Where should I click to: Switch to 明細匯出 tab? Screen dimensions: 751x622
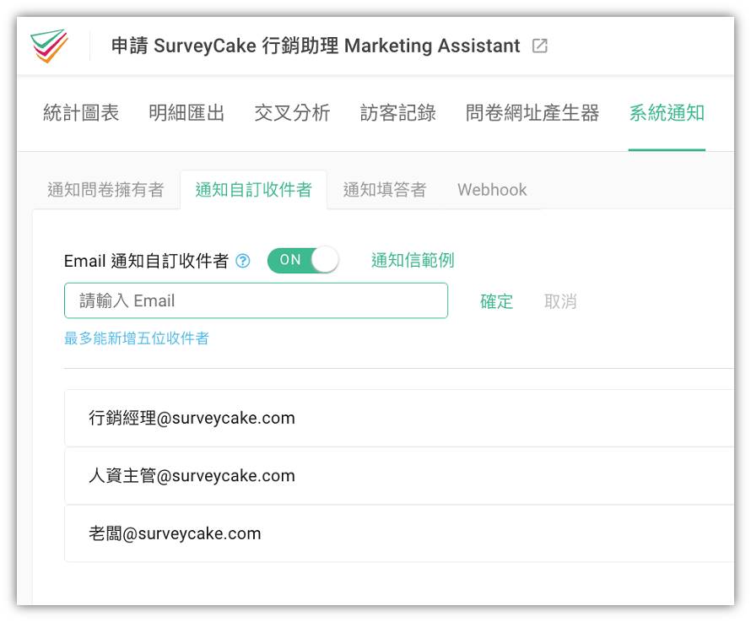tap(186, 113)
